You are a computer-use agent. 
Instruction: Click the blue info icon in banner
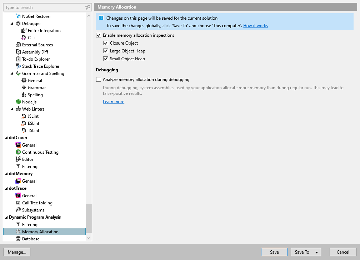tap(101, 18)
